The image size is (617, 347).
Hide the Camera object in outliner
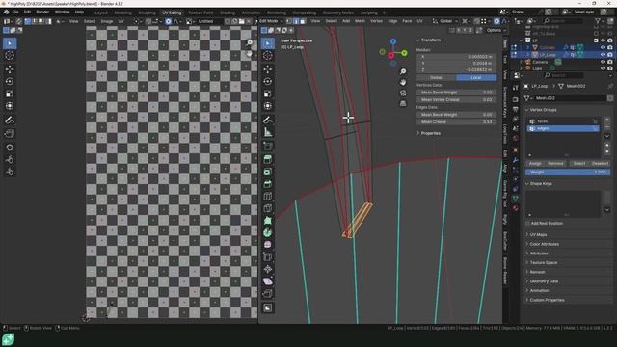click(603, 62)
